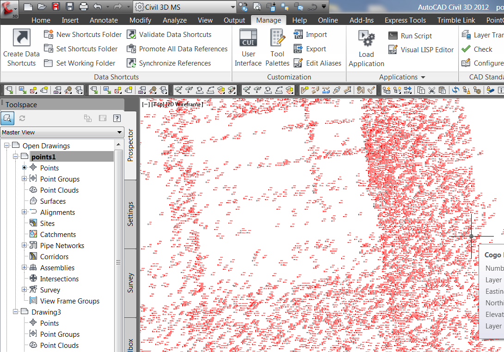Expand the Applications panel dropdown arrow
This screenshot has height=352, width=504.
point(423,77)
